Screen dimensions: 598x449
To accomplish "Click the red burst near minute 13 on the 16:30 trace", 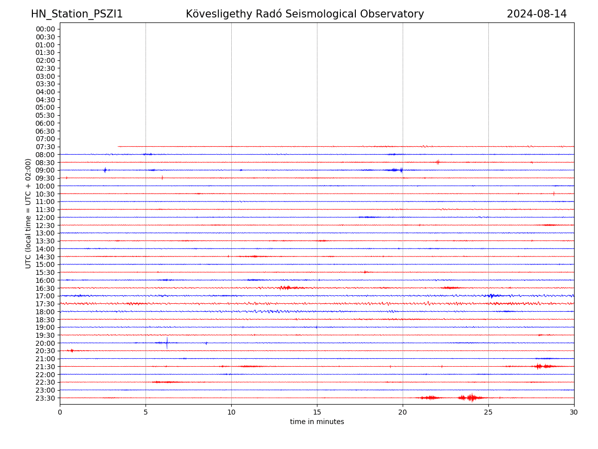I will pyautogui.click(x=286, y=288).
